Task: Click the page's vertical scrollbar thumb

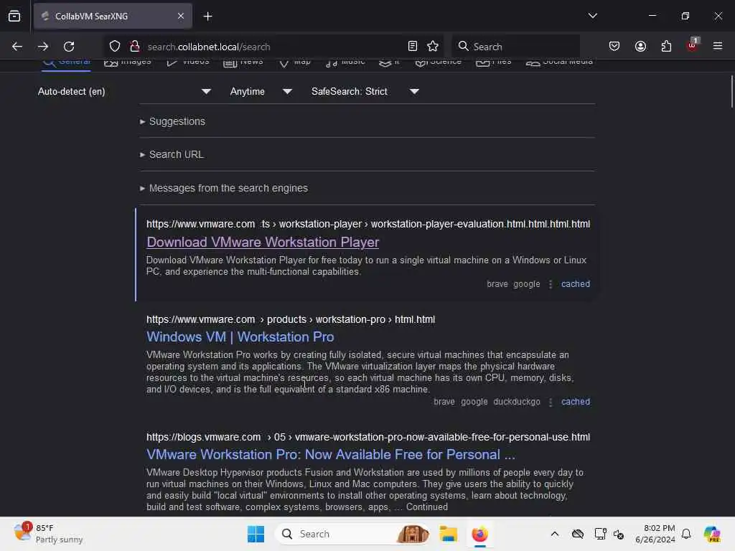Action: pyautogui.click(x=731, y=91)
